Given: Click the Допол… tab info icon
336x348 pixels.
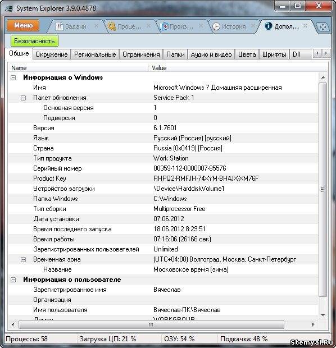Looking at the screenshot, I should pyautogui.click(x=268, y=26).
